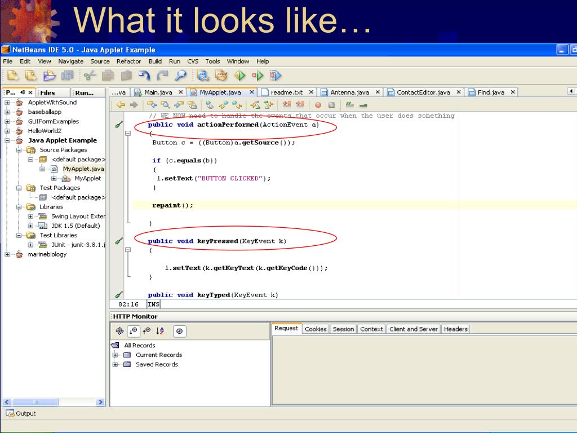Click the editor Forward navigation arrow
The height and width of the screenshot is (433, 577).
(x=134, y=105)
